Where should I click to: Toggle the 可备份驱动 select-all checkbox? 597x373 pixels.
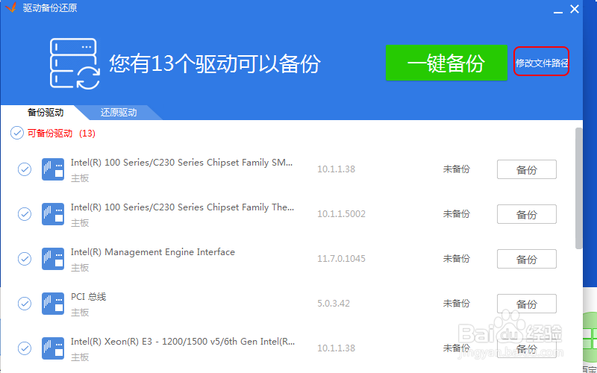pyautogui.click(x=17, y=134)
